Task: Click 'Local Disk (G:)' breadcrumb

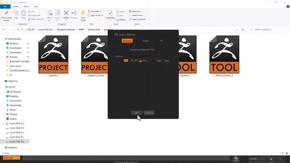Action: pyautogui.click(x=46, y=29)
